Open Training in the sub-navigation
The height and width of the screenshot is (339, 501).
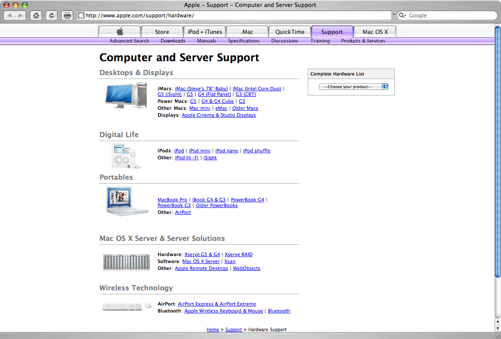(x=320, y=41)
